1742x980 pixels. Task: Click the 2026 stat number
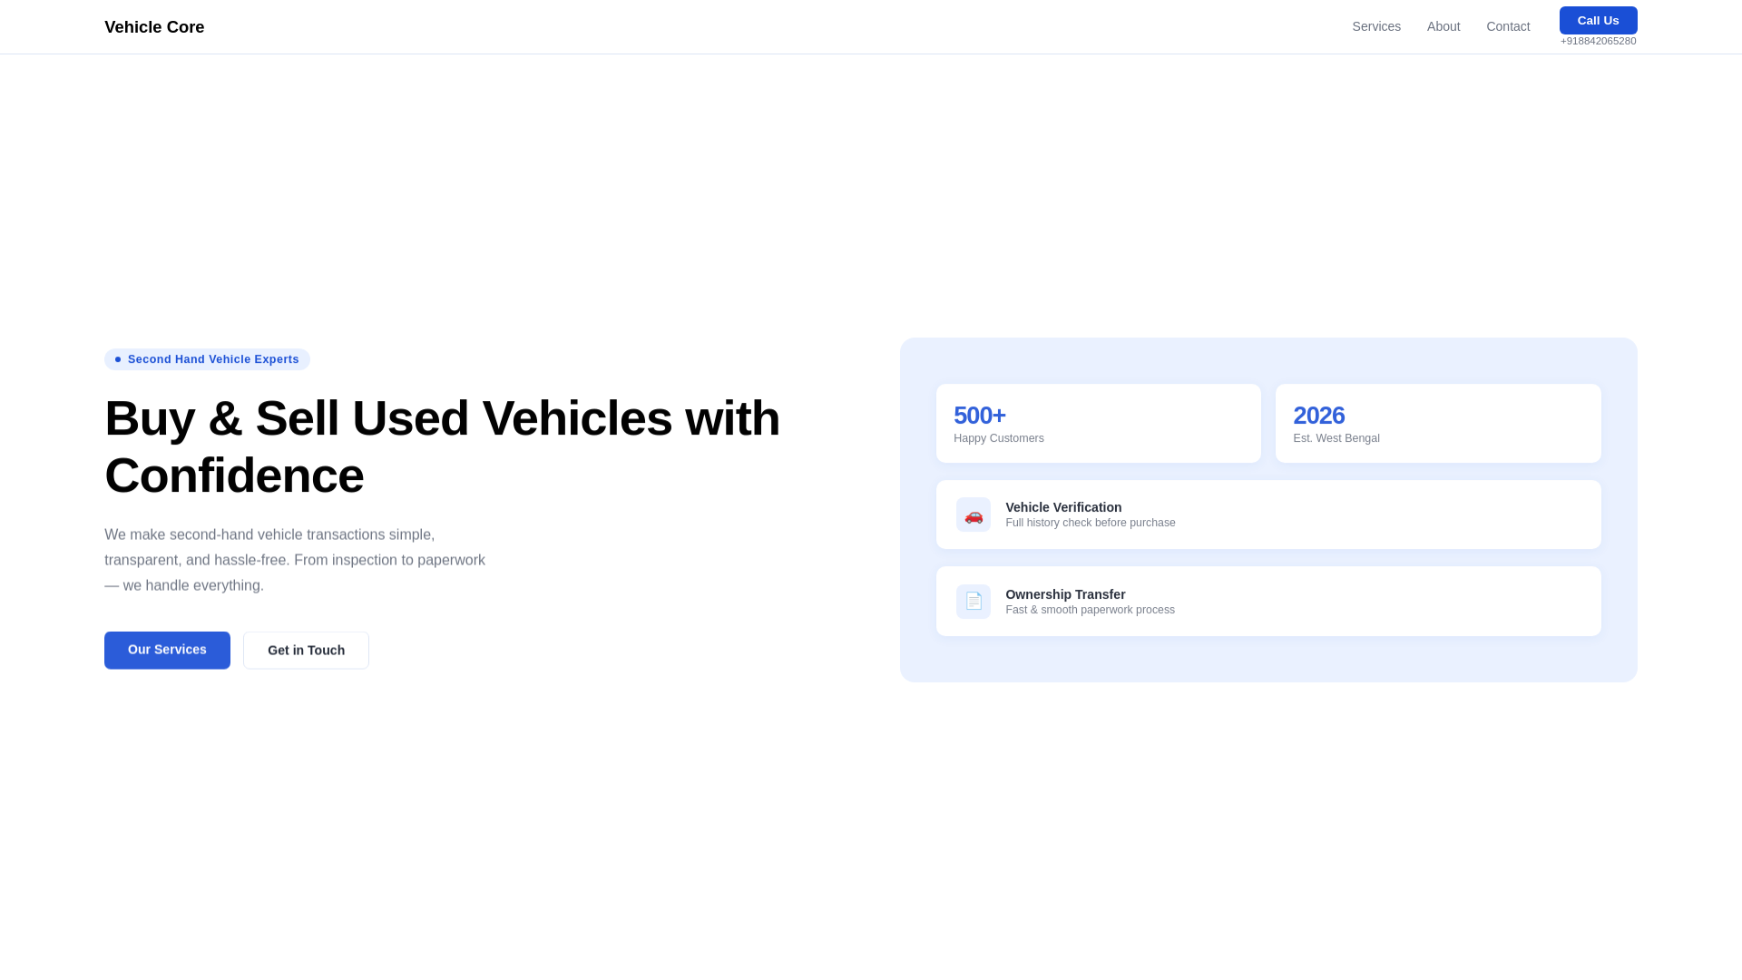[1318, 416]
